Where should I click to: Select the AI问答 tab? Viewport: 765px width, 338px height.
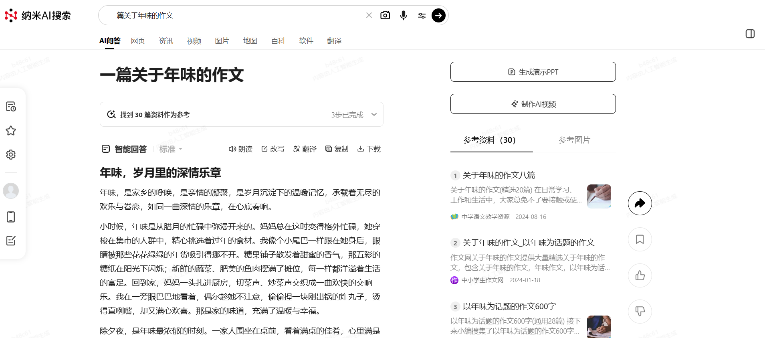pos(110,41)
